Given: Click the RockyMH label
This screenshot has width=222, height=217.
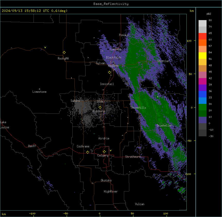Looking at the screenshot, I should click(63, 59).
